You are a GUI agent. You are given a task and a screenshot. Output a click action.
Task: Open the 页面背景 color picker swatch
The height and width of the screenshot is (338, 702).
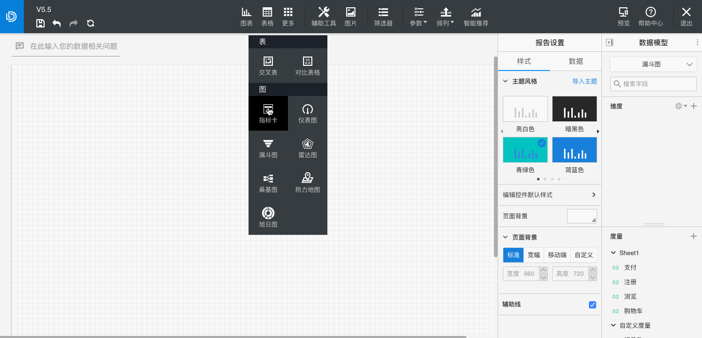tap(582, 216)
